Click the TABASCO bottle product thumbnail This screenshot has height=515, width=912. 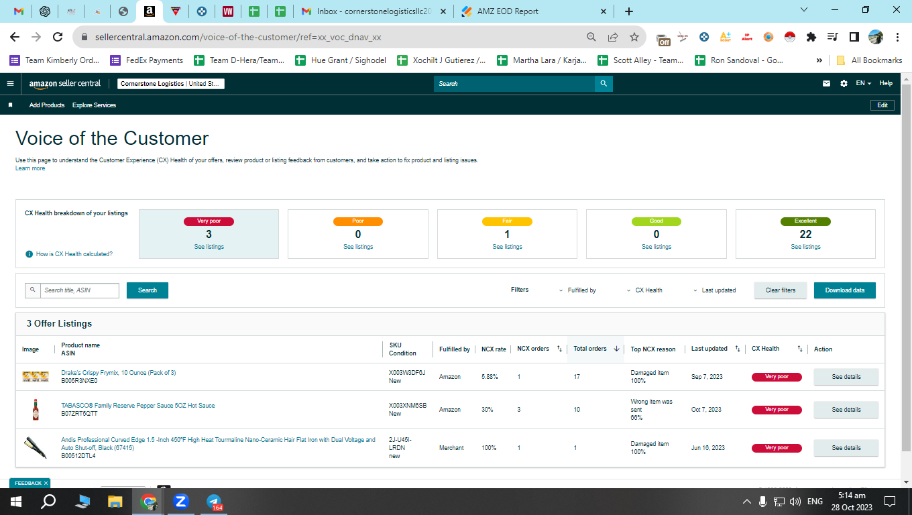(x=36, y=410)
